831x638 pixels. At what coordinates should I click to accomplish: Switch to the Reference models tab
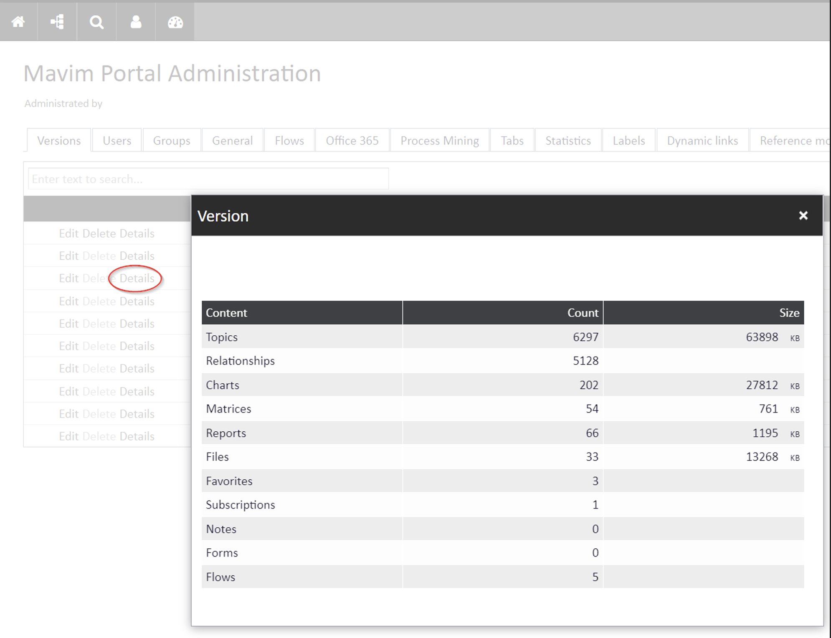790,141
